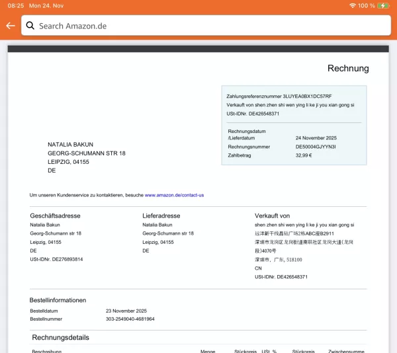This screenshot has height=353, width=397.
Task: Select the Bestellinformationen heading
Action: (x=58, y=300)
